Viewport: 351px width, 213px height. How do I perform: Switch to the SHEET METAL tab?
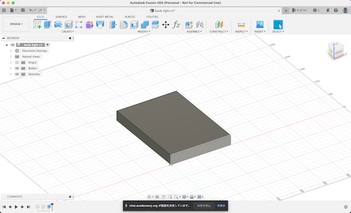click(x=105, y=17)
